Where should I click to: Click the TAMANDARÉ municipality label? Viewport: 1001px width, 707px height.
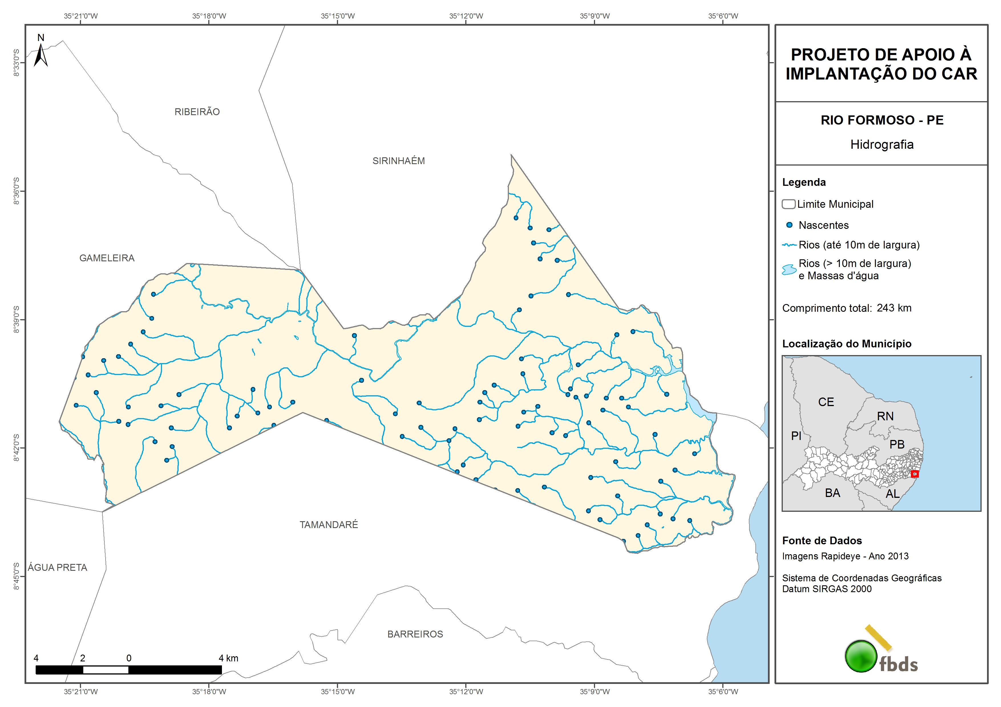click(329, 525)
